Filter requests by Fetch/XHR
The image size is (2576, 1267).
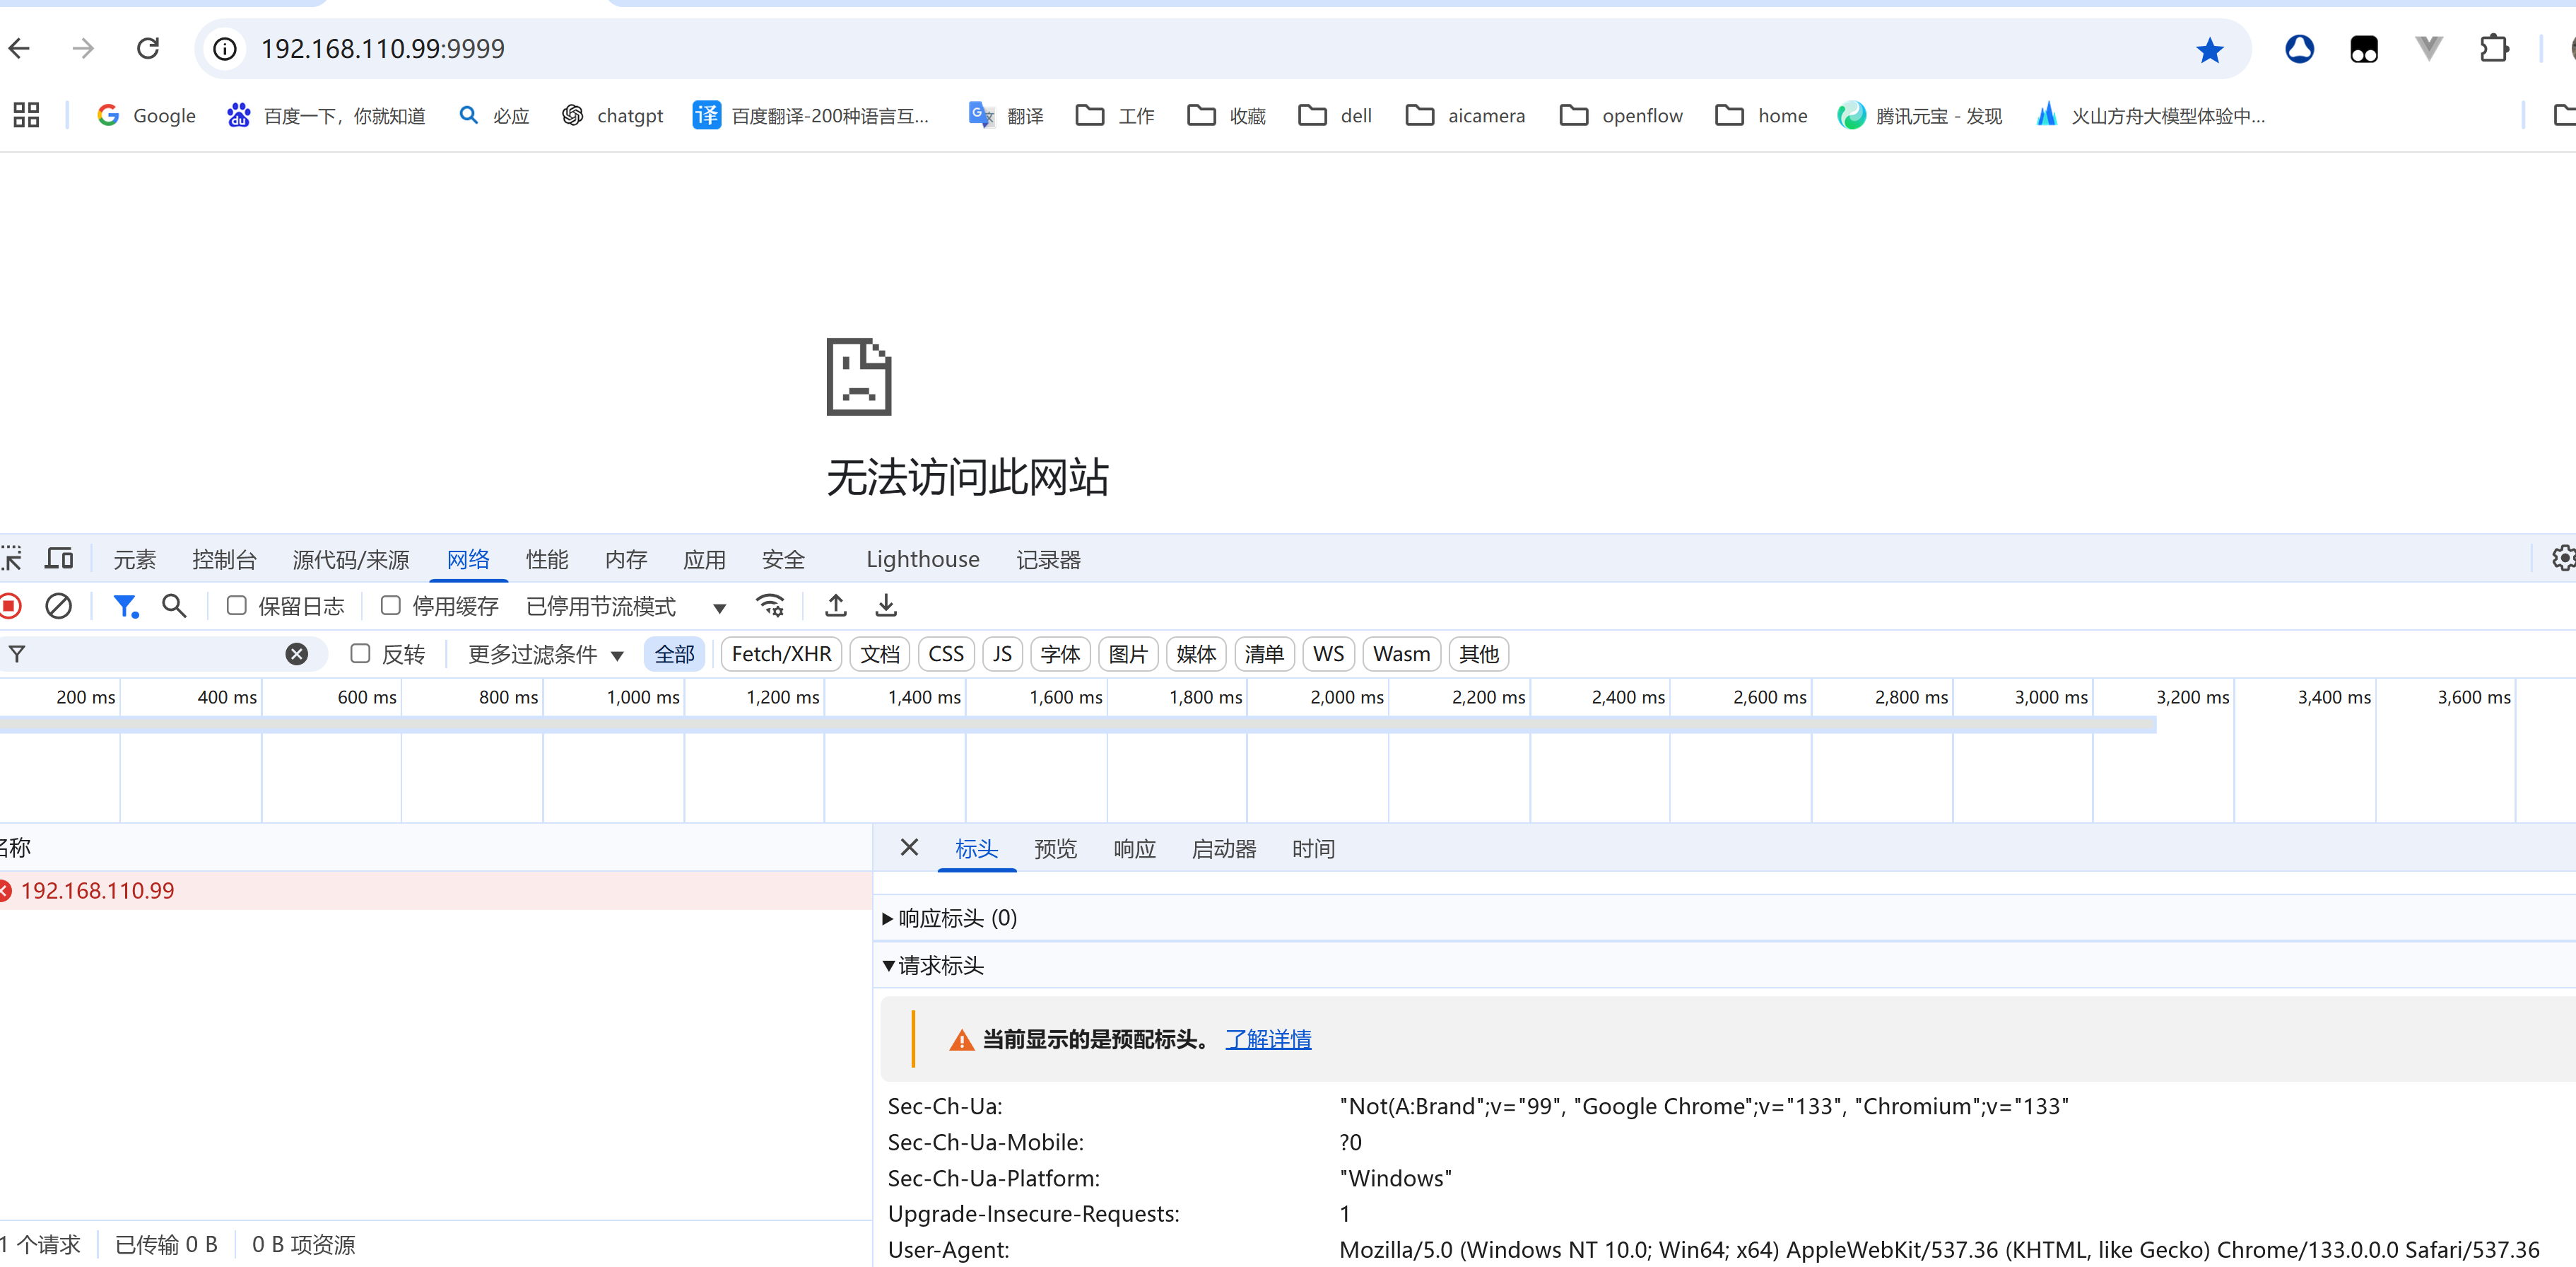point(781,653)
